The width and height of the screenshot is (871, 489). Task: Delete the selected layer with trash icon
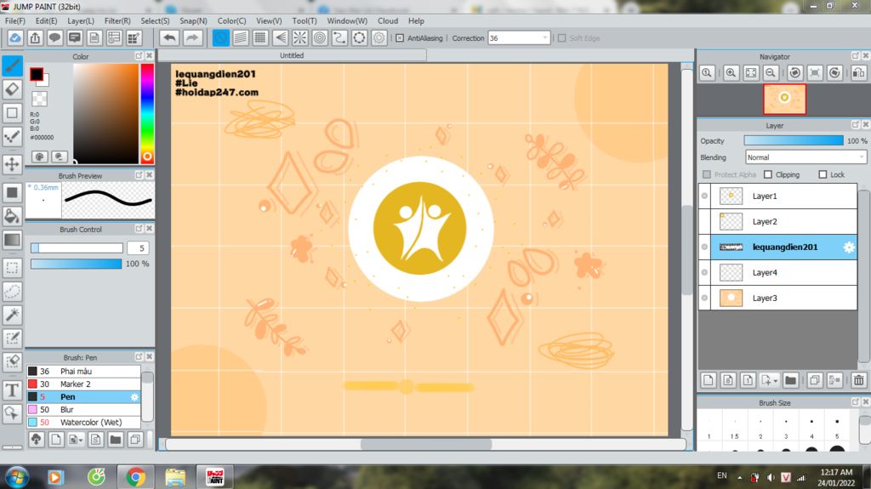[859, 380]
